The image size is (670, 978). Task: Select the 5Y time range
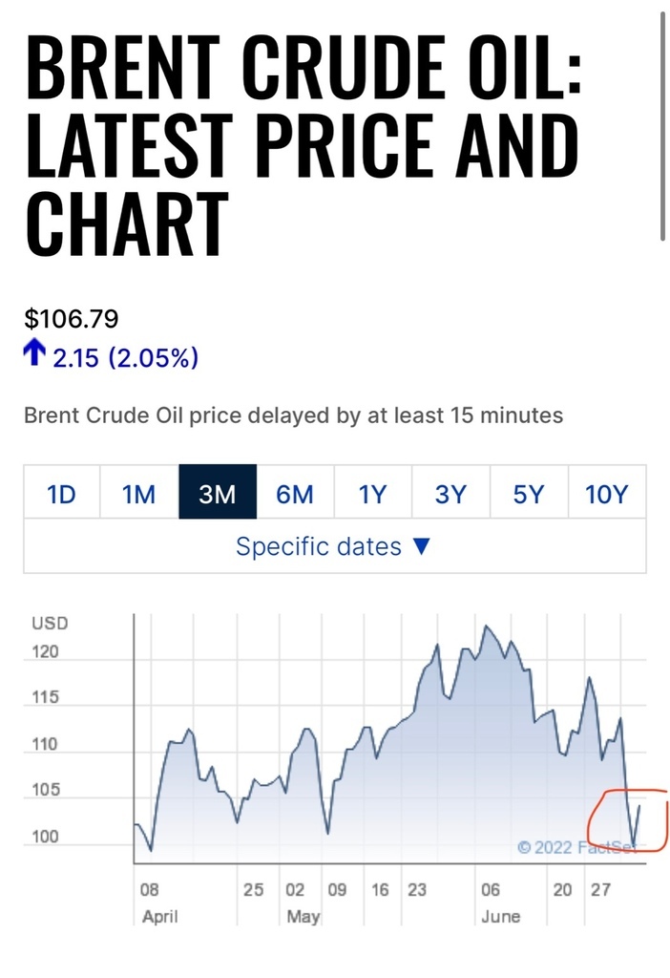529,494
